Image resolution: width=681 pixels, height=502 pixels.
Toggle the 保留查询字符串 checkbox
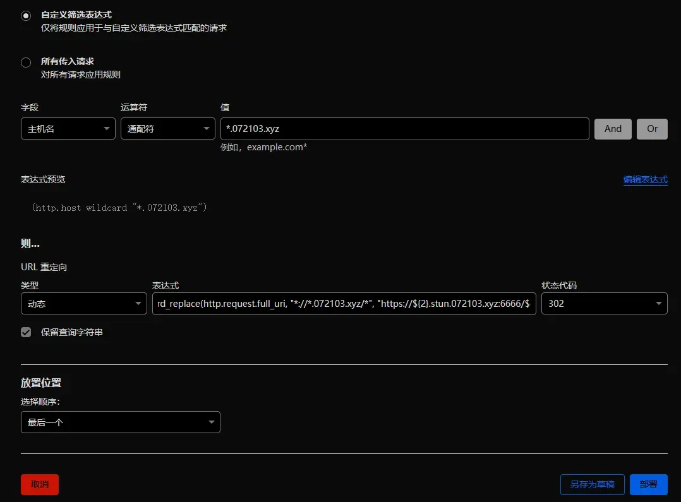click(26, 332)
